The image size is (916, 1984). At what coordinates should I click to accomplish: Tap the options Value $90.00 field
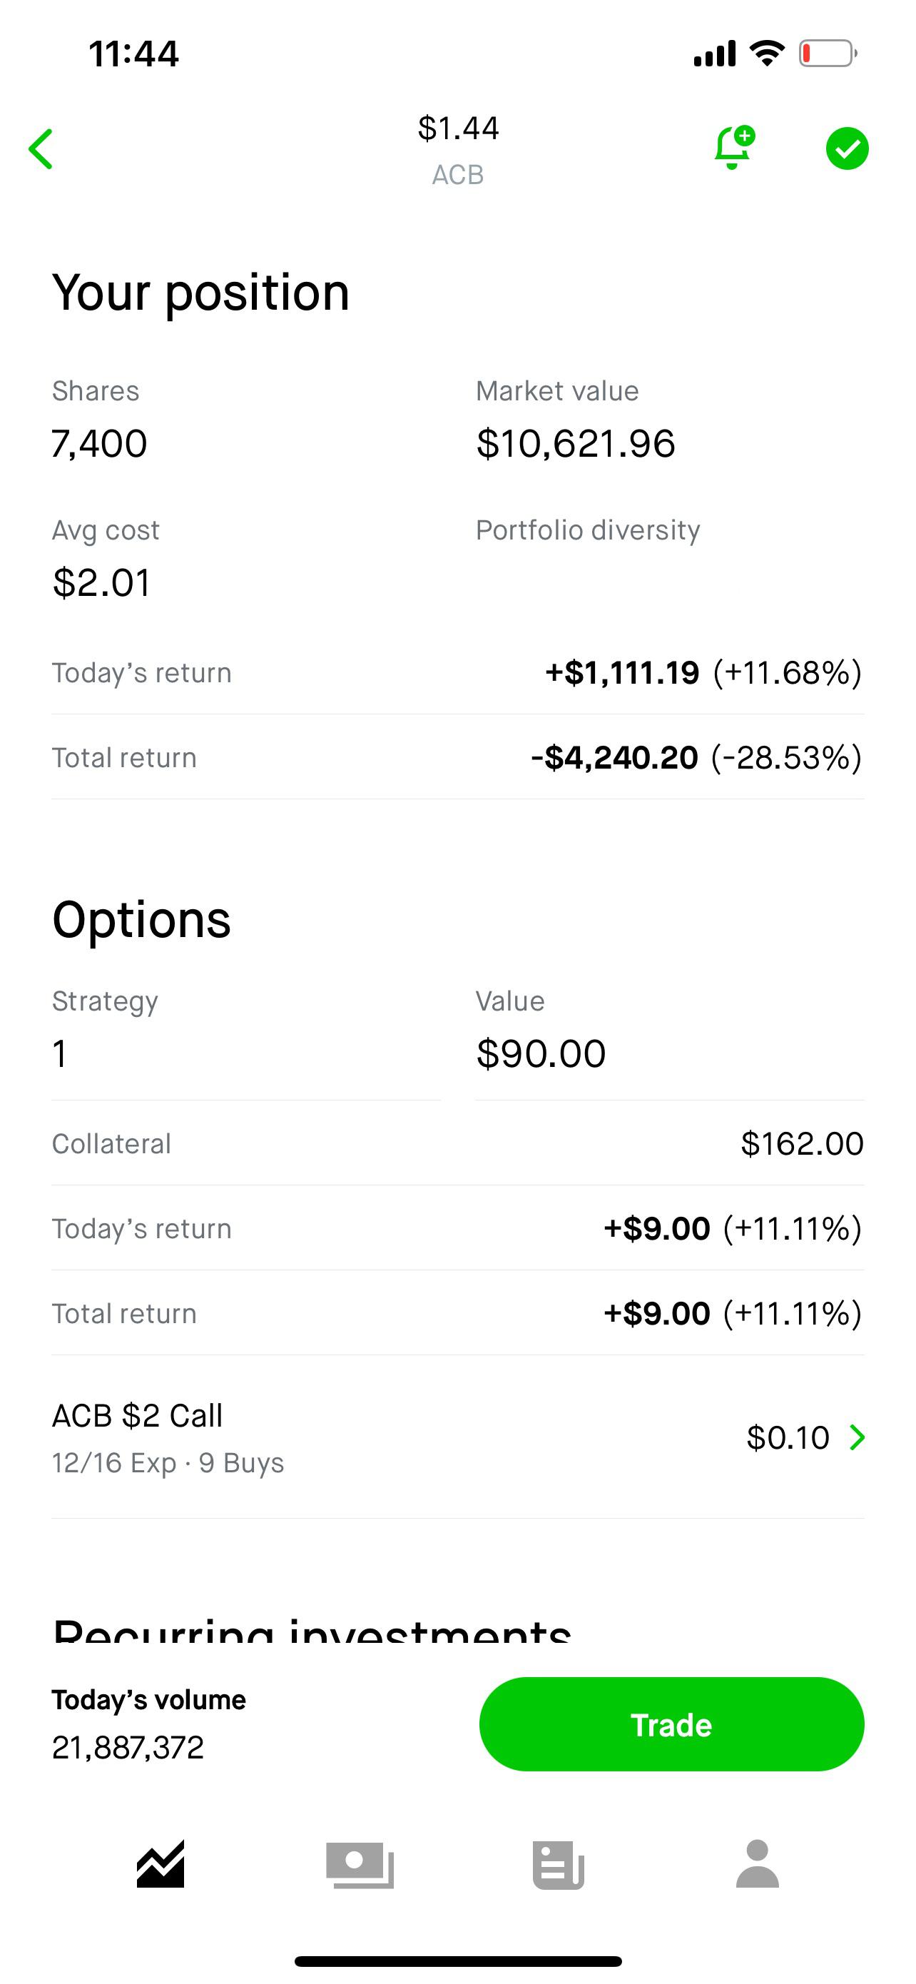541,1053
